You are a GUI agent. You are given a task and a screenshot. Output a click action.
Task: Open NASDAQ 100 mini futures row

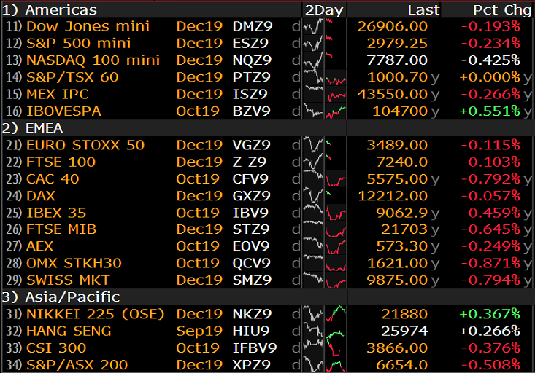pos(267,60)
